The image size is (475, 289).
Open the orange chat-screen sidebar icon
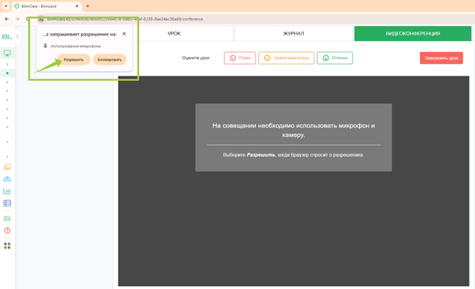(x=7, y=167)
